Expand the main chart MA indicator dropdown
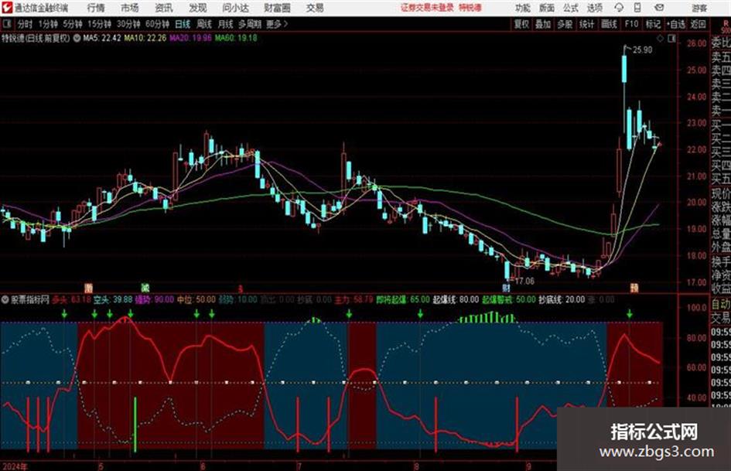The width and height of the screenshot is (731, 471). 77,38
